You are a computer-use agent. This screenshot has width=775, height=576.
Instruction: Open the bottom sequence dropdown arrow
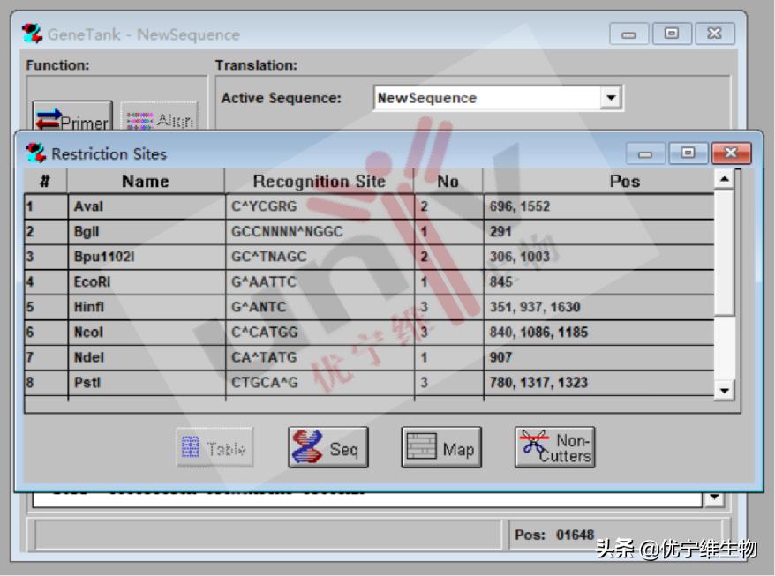click(x=714, y=499)
